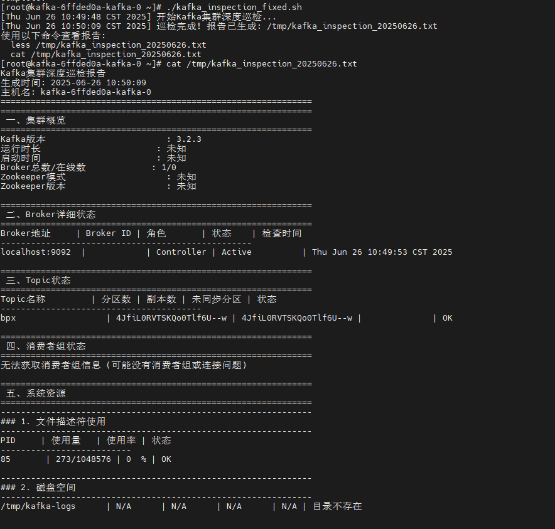Click the '未同步分区' column header
Viewport: 555px width, 529px height.
[x=216, y=299]
